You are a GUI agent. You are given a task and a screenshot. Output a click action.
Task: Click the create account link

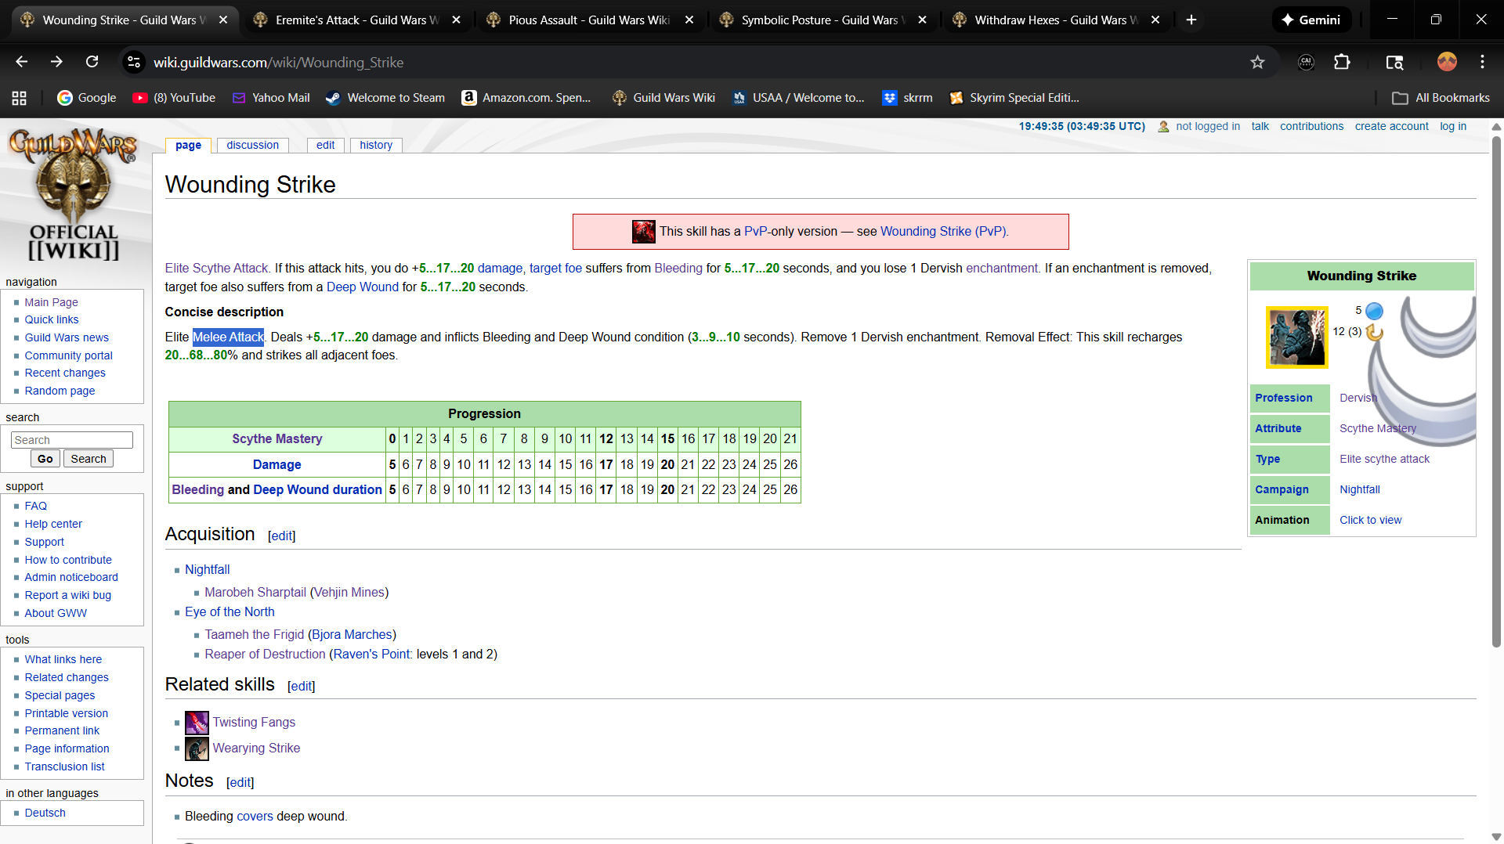click(x=1392, y=126)
